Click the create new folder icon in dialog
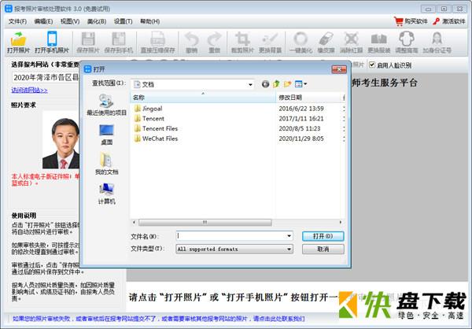 [x=287, y=84]
